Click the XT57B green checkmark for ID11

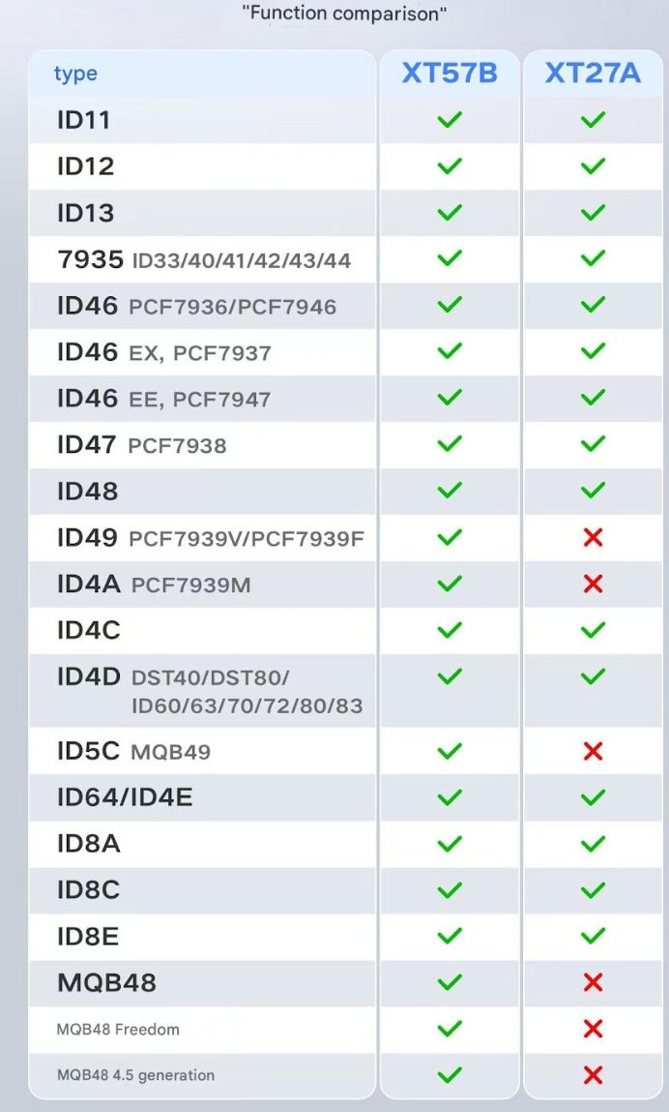click(x=450, y=120)
